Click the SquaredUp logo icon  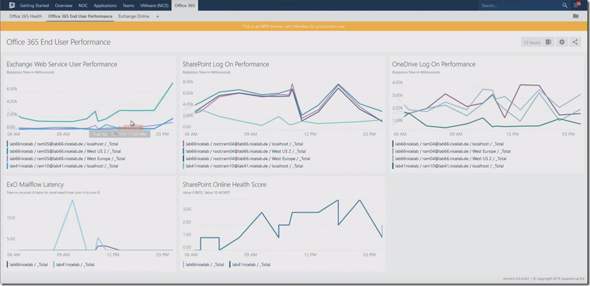click(x=12, y=5)
